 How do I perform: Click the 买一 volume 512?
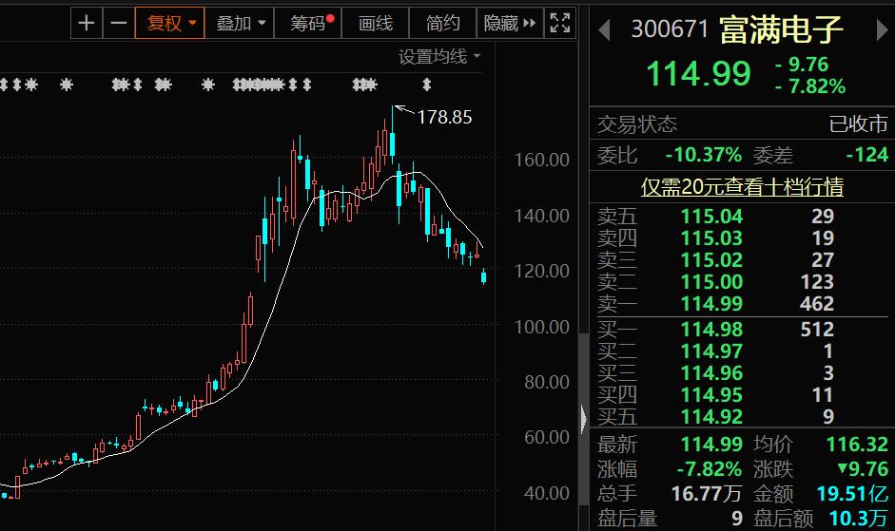[817, 329]
